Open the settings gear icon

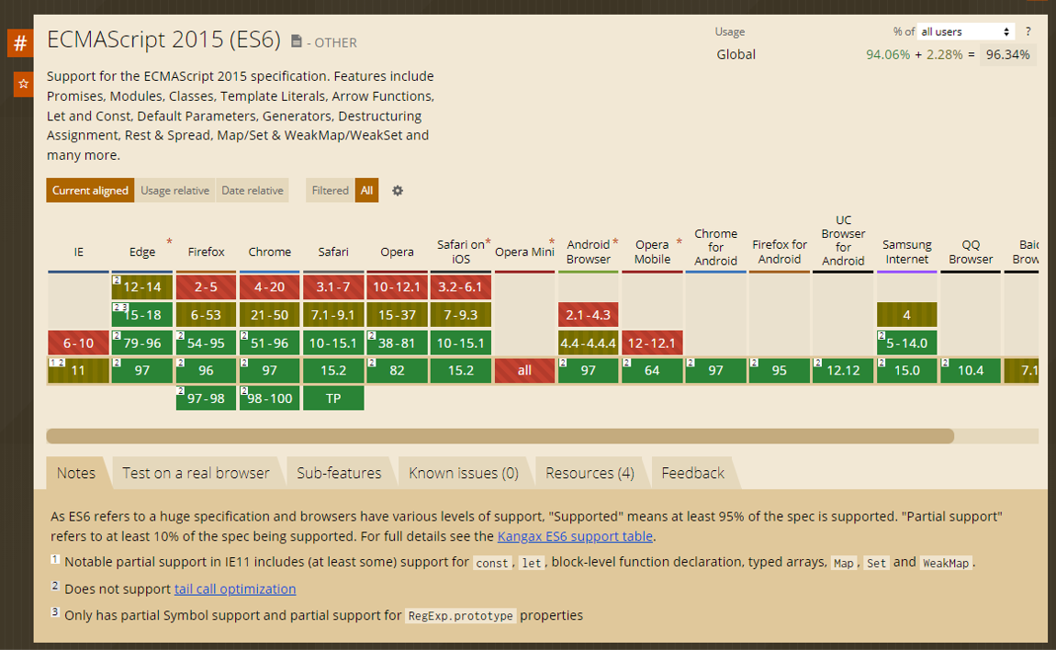(398, 191)
